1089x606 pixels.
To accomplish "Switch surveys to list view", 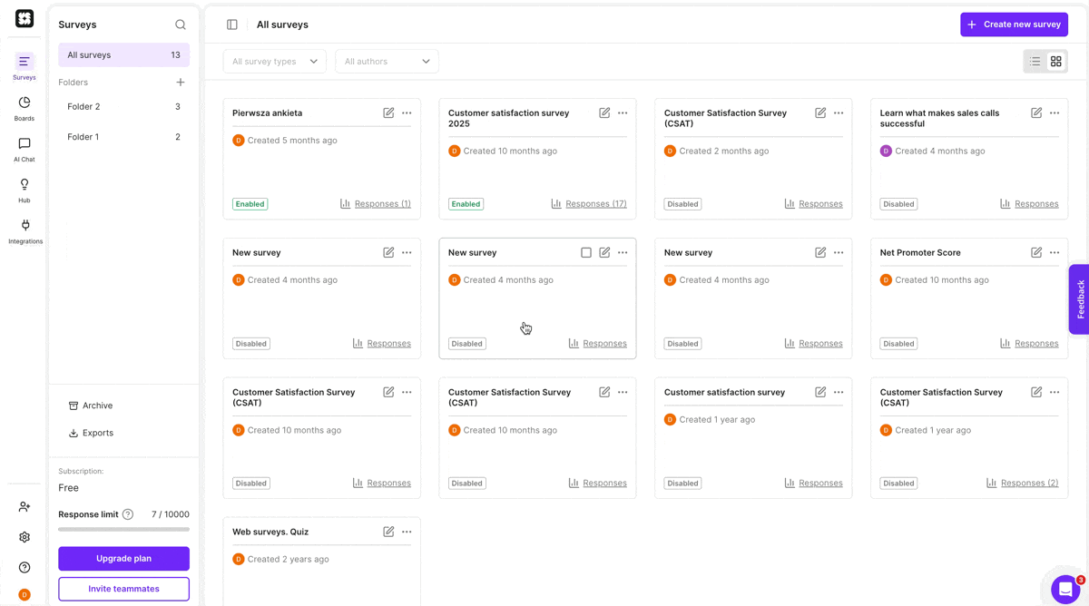I will (x=1035, y=61).
